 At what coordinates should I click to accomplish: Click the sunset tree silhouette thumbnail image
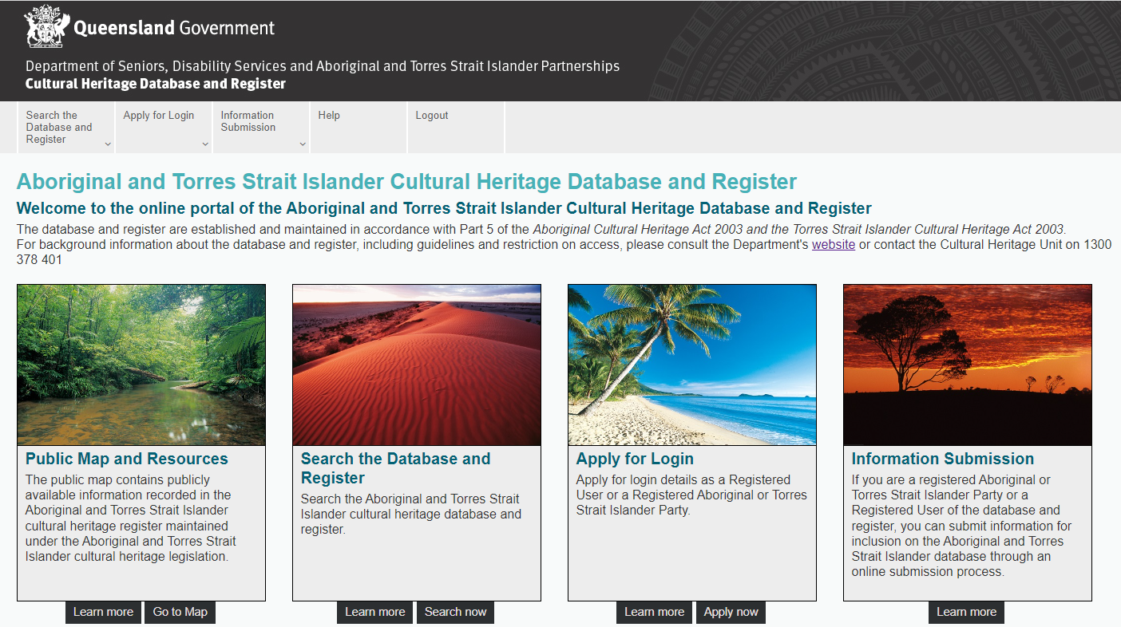[968, 365]
